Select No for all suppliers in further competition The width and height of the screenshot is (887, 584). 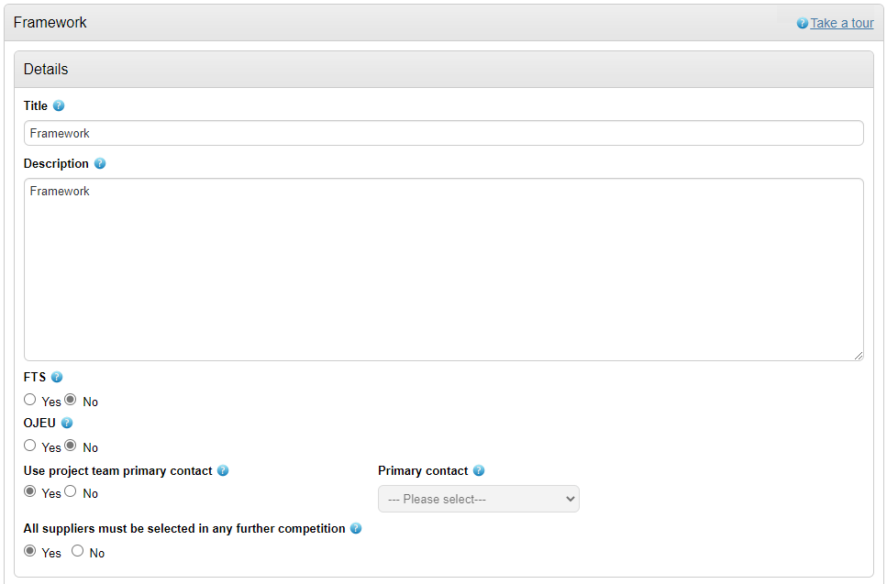pos(77,551)
